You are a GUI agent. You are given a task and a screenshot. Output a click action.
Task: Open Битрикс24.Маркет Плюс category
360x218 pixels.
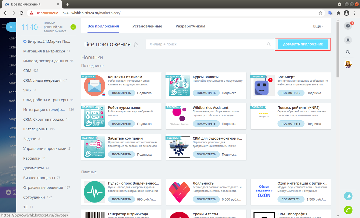(48, 41)
